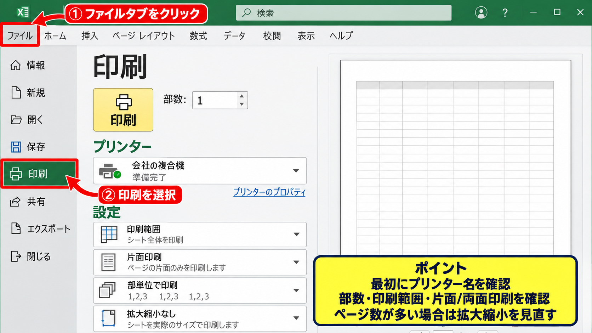Open the user account profile icon
This screenshot has width=592, height=333.
481,13
